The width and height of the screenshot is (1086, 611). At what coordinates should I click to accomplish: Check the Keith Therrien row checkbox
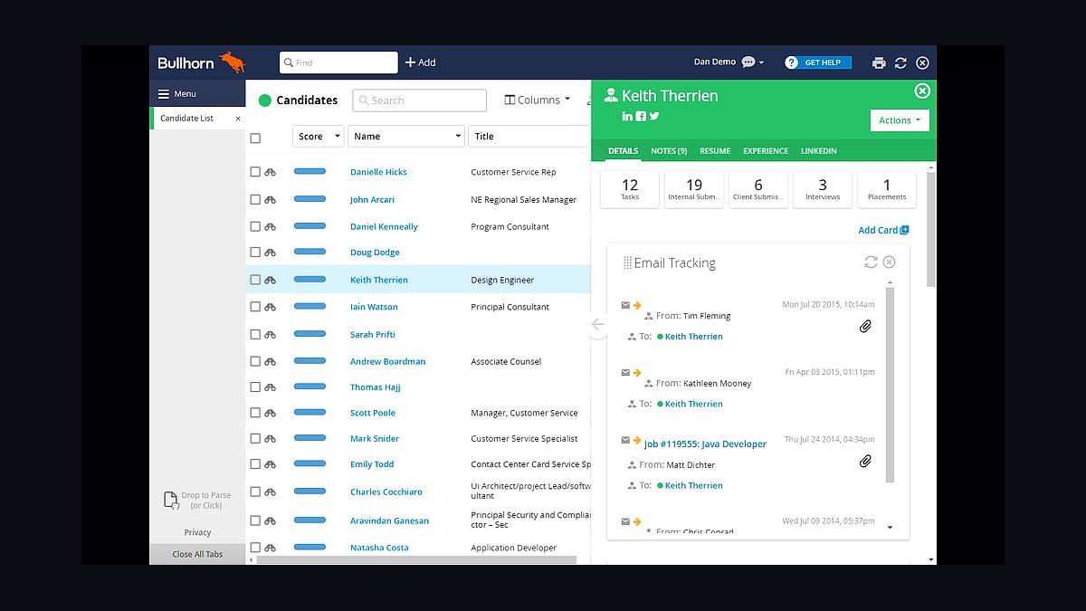coord(255,280)
